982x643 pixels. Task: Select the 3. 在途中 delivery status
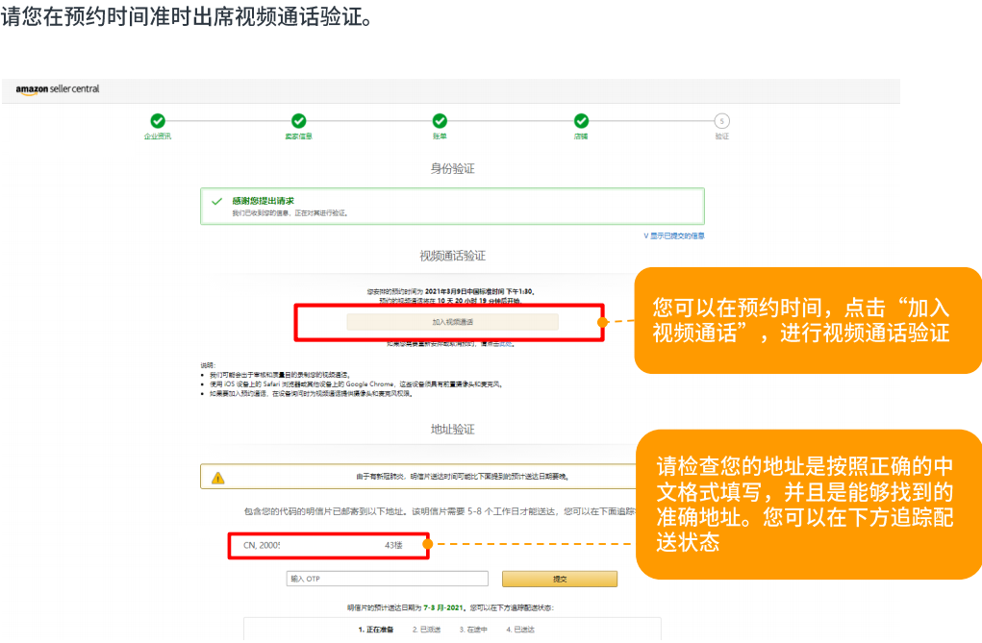coord(475,630)
